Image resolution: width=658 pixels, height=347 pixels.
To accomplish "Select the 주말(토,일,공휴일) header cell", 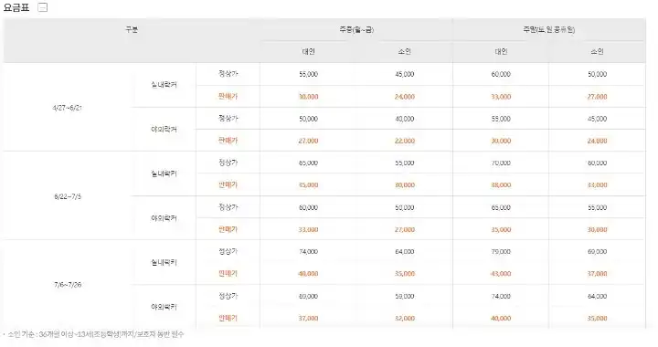I will tap(549, 30).
